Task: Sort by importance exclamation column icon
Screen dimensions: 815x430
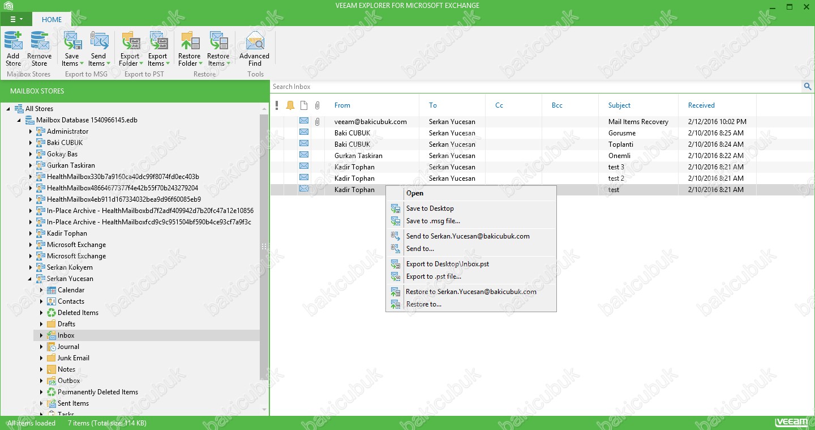Action: click(x=277, y=105)
